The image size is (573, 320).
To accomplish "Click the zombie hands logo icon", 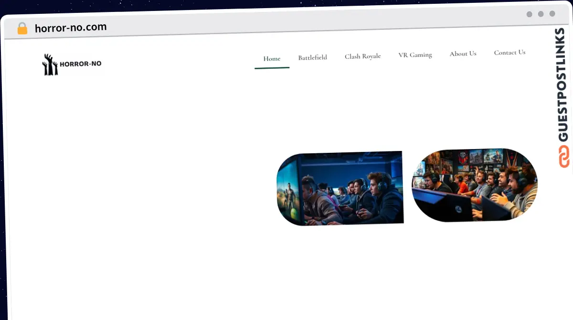I will (50, 64).
